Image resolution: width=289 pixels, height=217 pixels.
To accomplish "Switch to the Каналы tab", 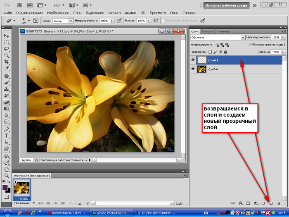I will 208,31.
